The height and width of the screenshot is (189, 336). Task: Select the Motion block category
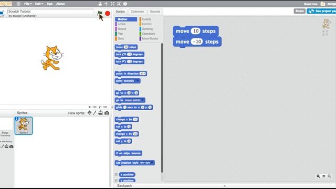click(x=126, y=19)
